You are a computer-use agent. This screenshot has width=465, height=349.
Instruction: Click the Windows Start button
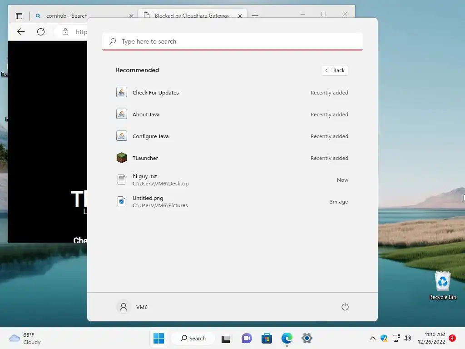tap(158, 338)
